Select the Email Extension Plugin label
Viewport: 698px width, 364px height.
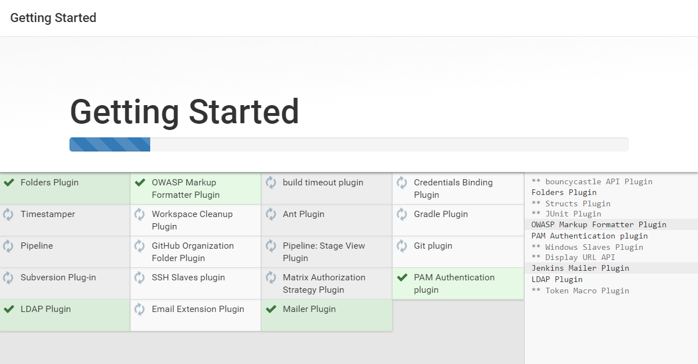[x=198, y=309]
